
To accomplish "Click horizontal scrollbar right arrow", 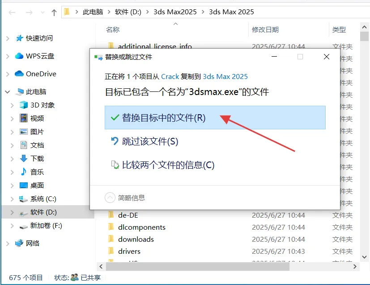I will (x=355, y=266).
